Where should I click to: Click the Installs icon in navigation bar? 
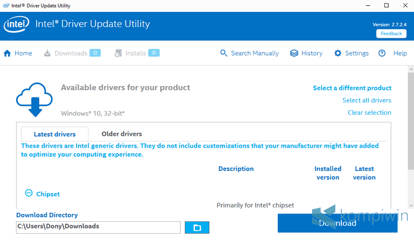coord(118,53)
